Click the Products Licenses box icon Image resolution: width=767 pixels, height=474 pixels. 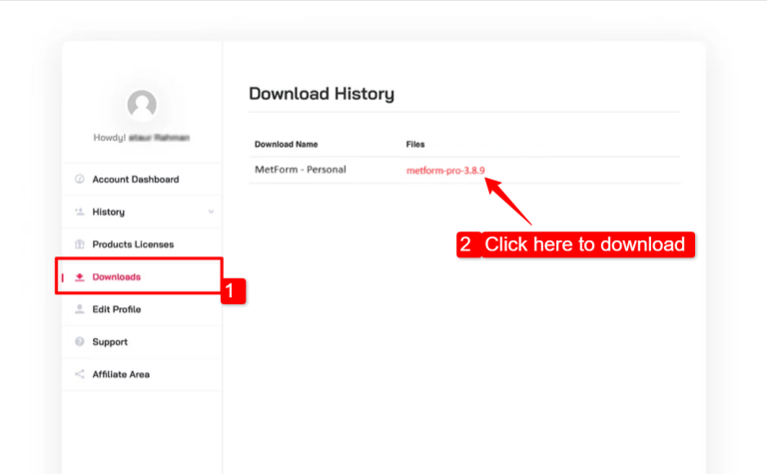(x=80, y=244)
